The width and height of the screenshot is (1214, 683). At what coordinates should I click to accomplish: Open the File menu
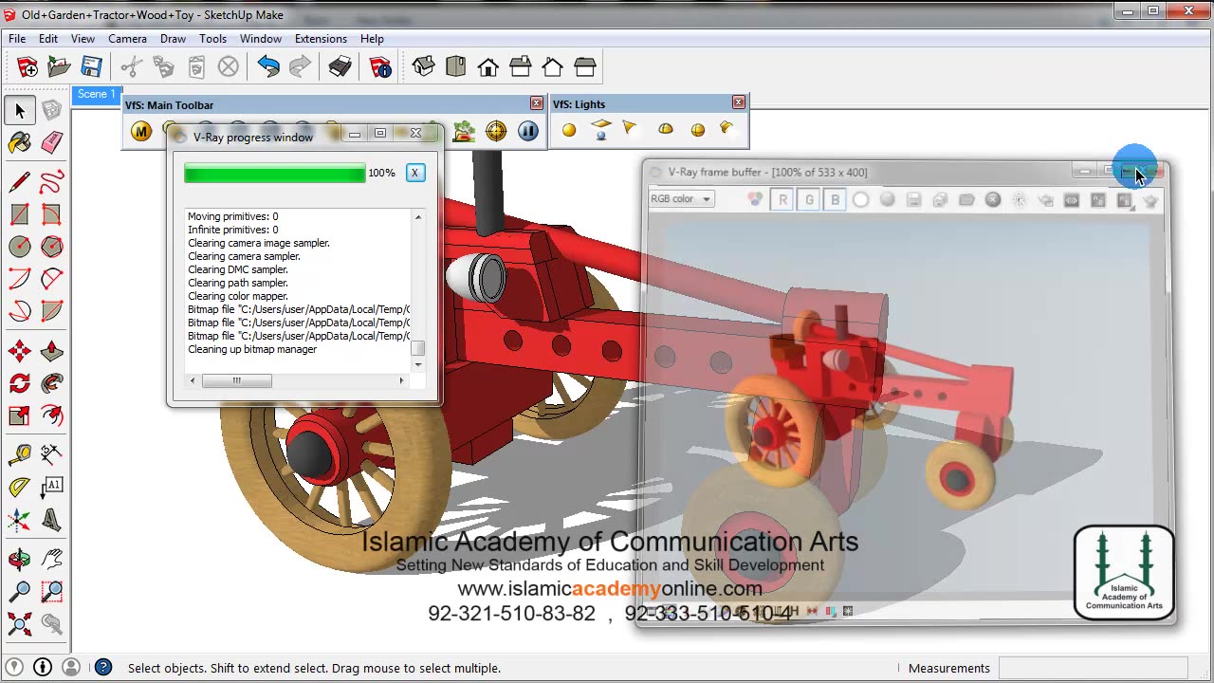click(x=17, y=39)
